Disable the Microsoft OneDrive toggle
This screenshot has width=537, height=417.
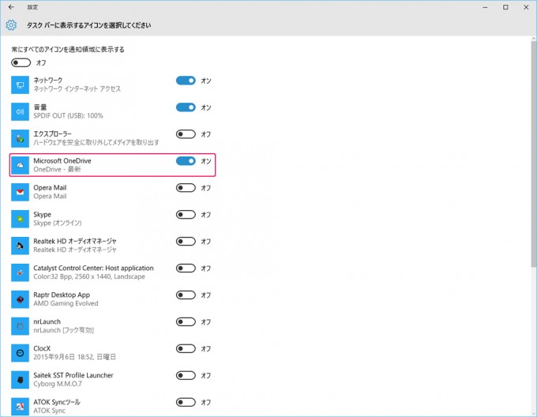[186, 161]
